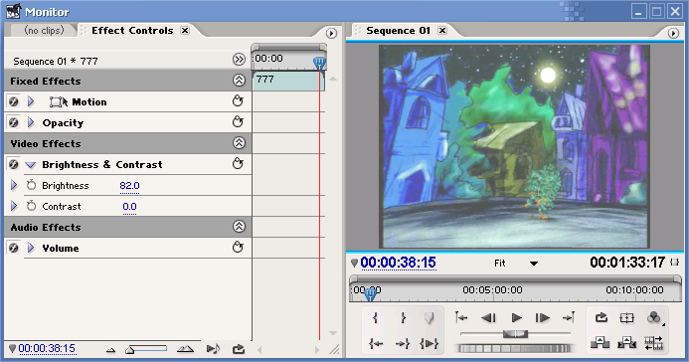Screen dimensions: 689x362
Task: Step forward one frame
Action: pyautogui.click(x=542, y=317)
